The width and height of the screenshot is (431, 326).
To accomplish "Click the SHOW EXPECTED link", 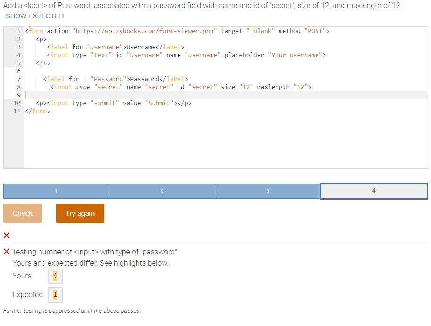I will point(34,16).
